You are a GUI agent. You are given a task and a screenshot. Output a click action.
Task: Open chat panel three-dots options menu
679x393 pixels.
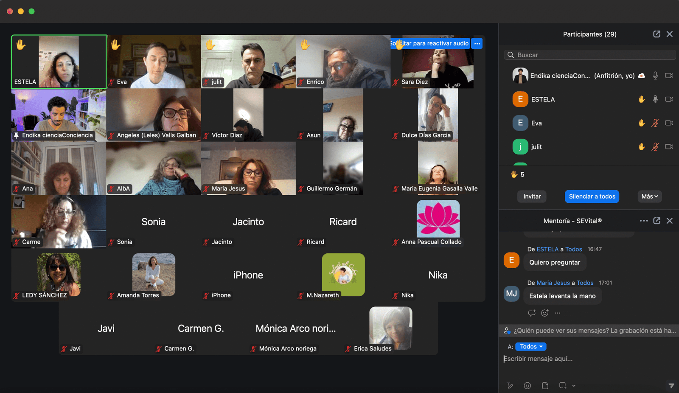[x=643, y=221]
